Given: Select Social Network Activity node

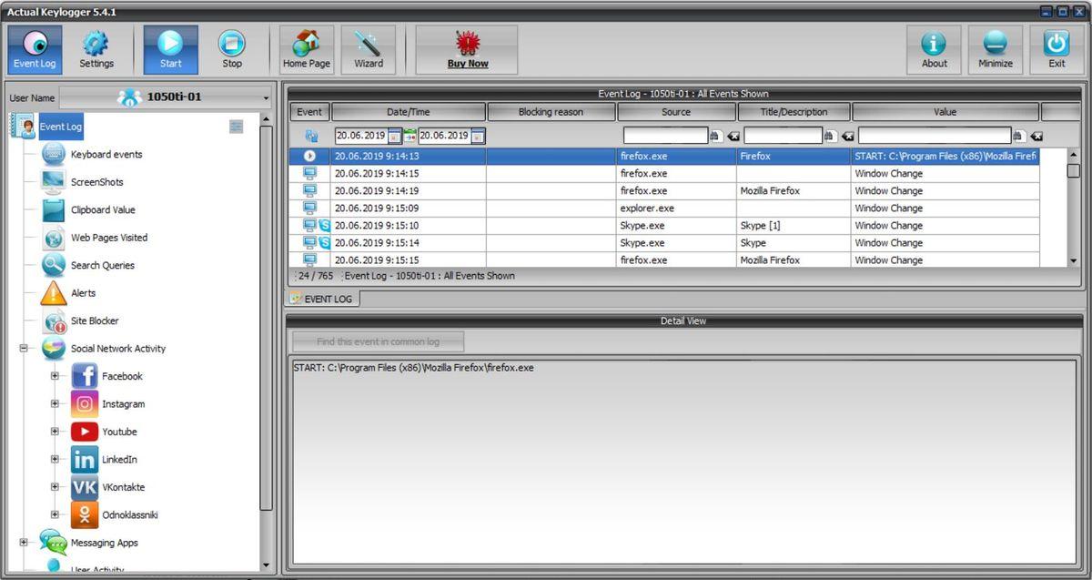Looking at the screenshot, I should (x=118, y=349).
